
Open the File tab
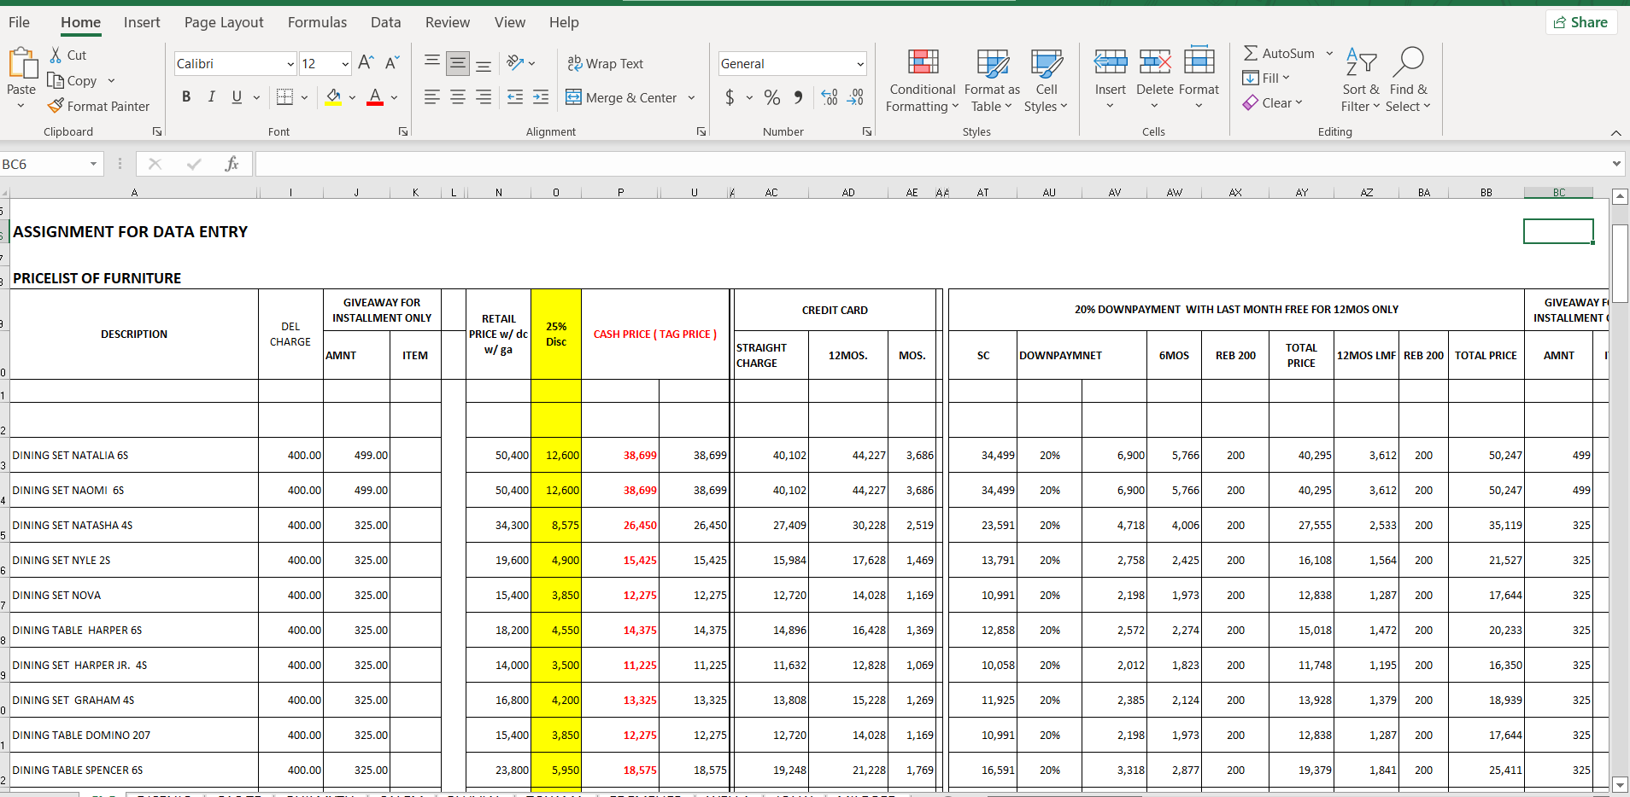19,22
